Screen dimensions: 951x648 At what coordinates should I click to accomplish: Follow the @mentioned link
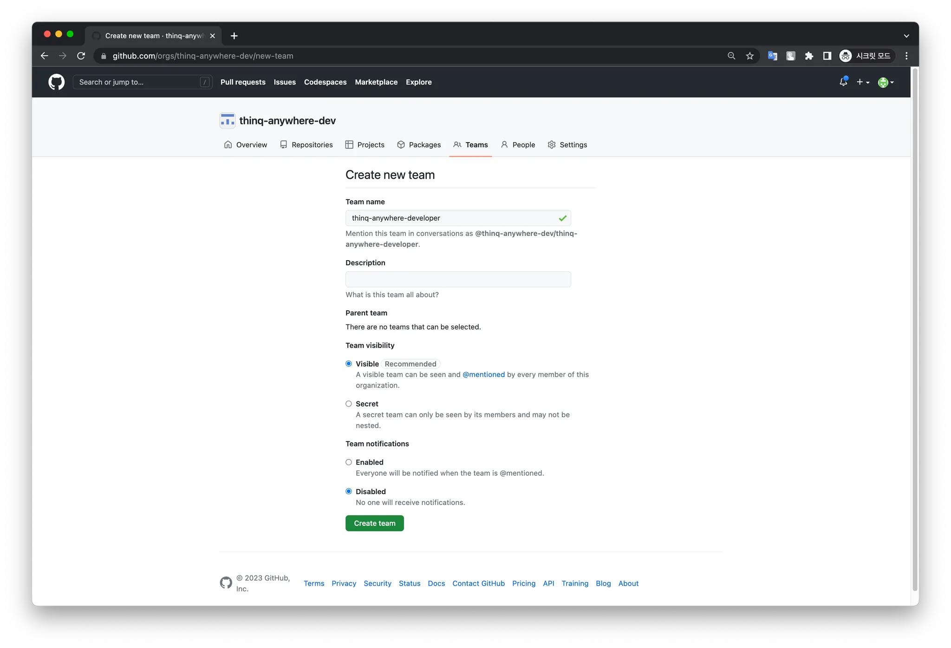point(483,374)
